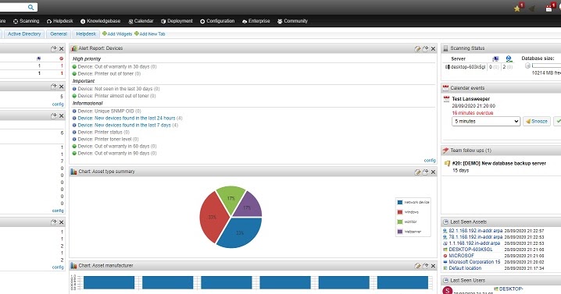Open asset 78.1.168.192.in-addr.arpa

click(476, 237)
